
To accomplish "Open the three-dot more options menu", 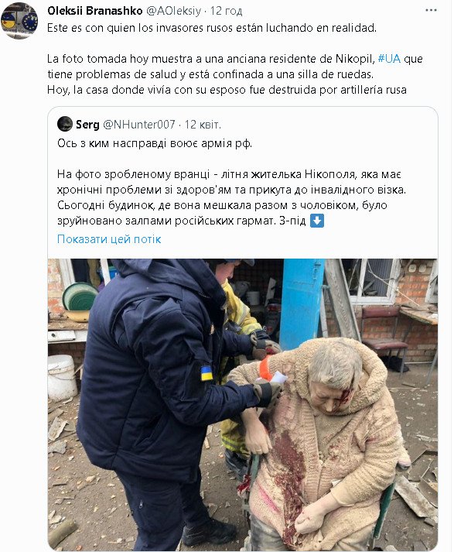I will pyautogui.click(x=431, y=10).
